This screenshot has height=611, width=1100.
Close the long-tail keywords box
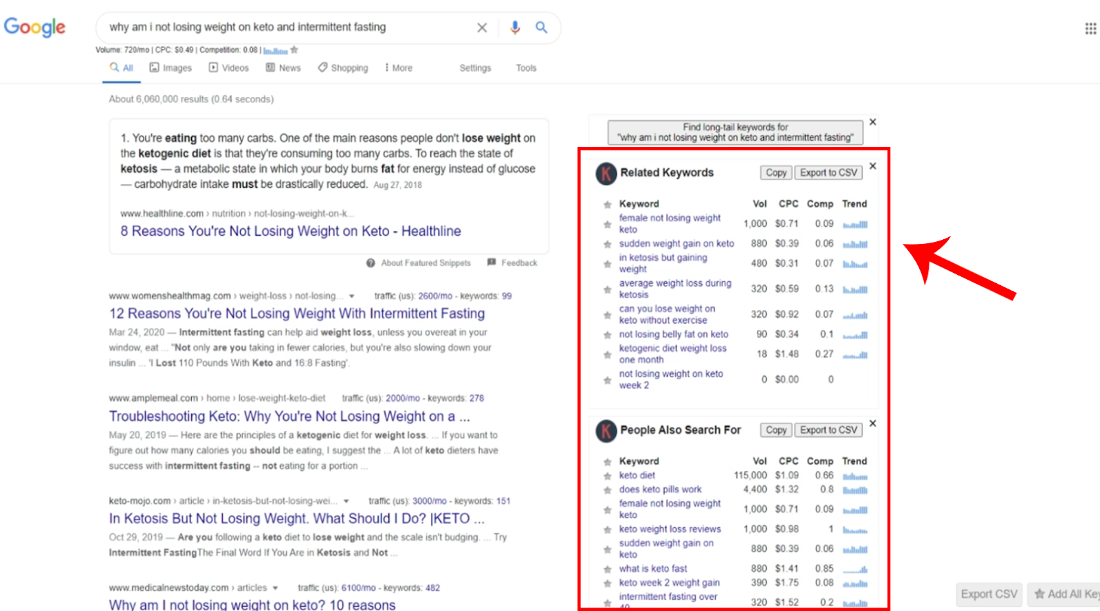(x=872, y=122)
